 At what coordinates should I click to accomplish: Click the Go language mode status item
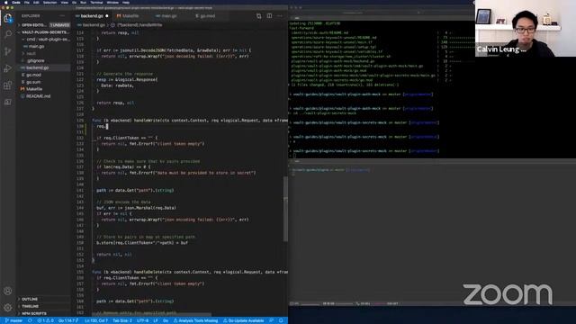[x=166, y=320]
